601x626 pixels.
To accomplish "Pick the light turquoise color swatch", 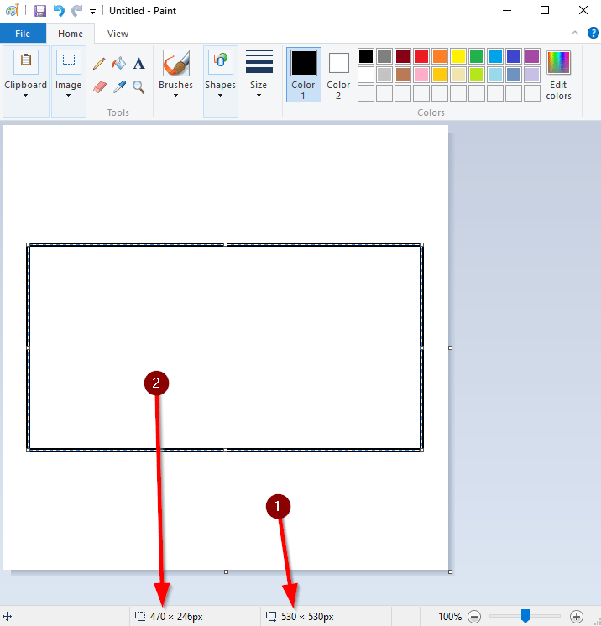I will pyautogui.click(x=495, y=75).
